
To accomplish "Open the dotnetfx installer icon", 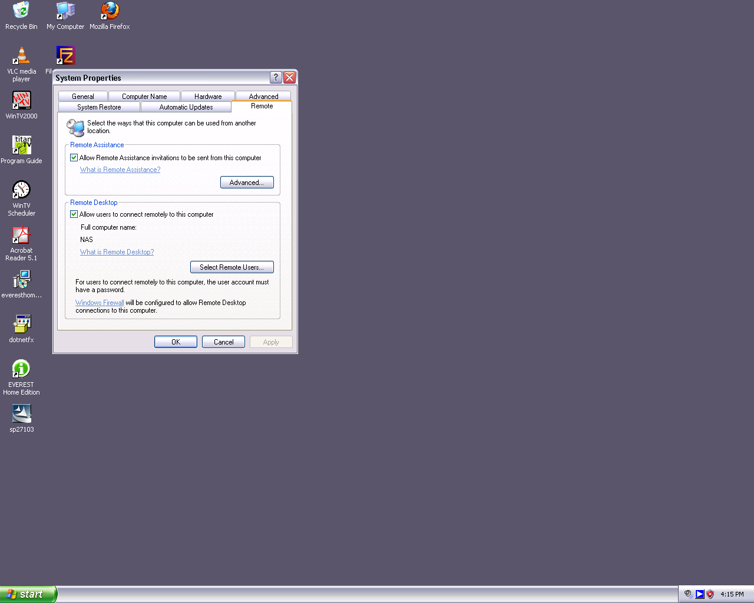I will (21, 324).
